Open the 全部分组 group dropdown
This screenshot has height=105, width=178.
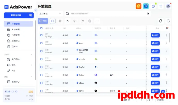[x=50, y=14]
